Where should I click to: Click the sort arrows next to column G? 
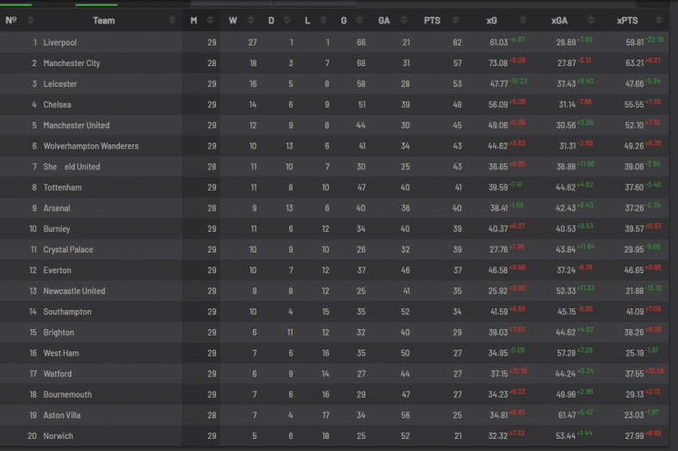tap(361, 21)
